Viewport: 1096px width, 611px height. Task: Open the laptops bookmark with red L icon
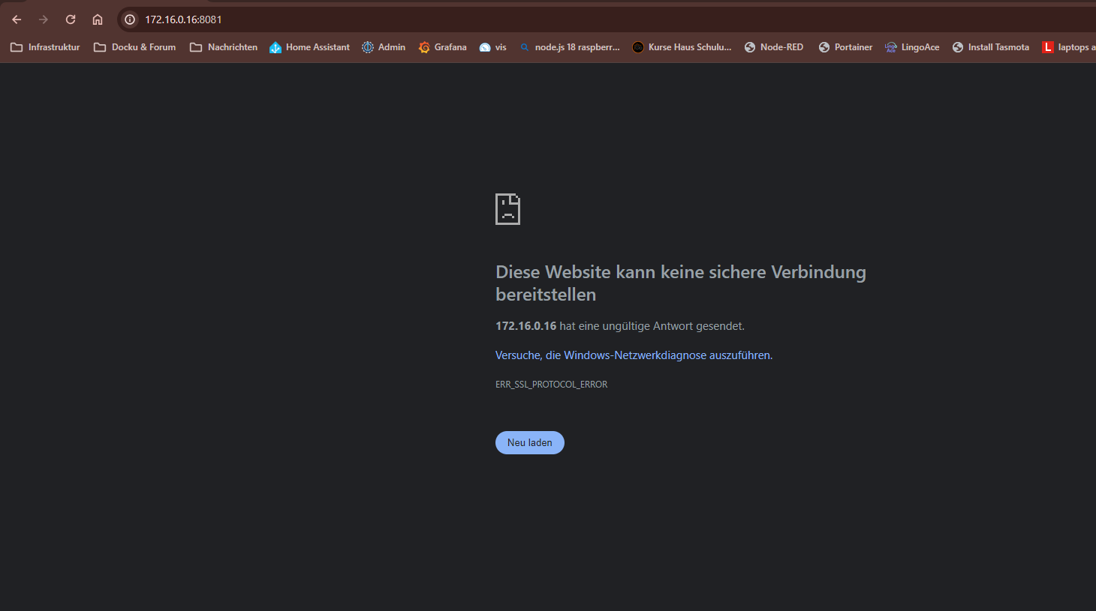(1067, 47)
